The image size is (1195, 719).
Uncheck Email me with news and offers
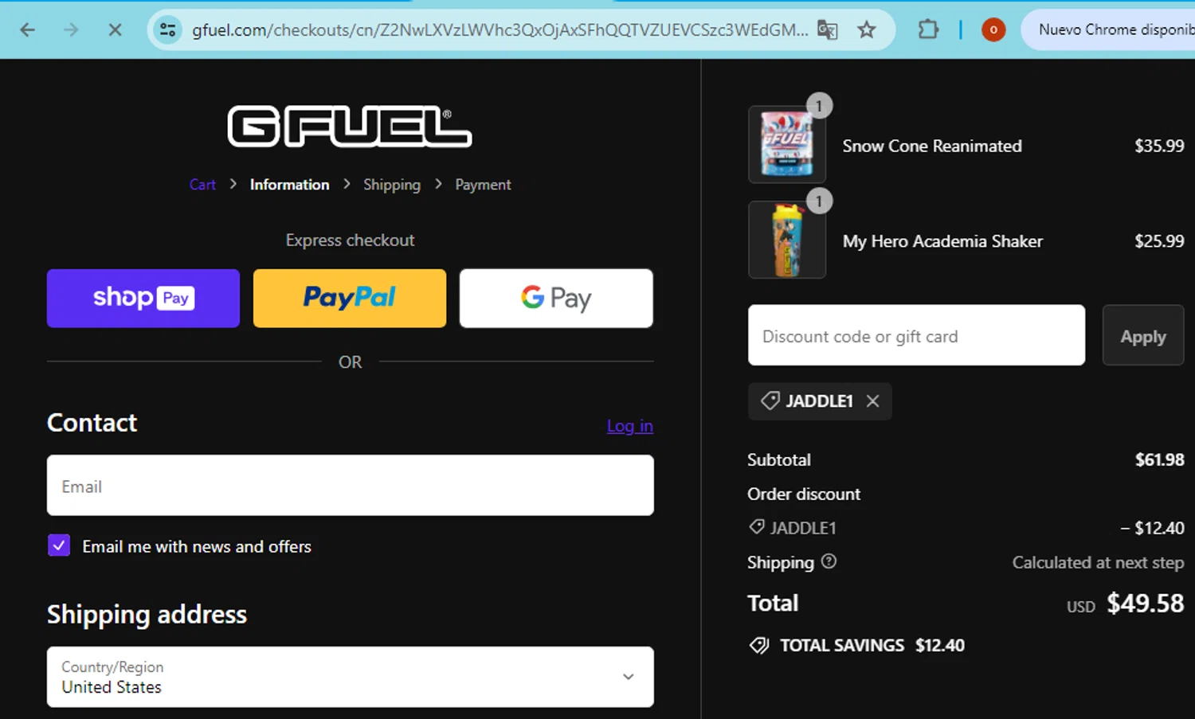pos(59,545)
